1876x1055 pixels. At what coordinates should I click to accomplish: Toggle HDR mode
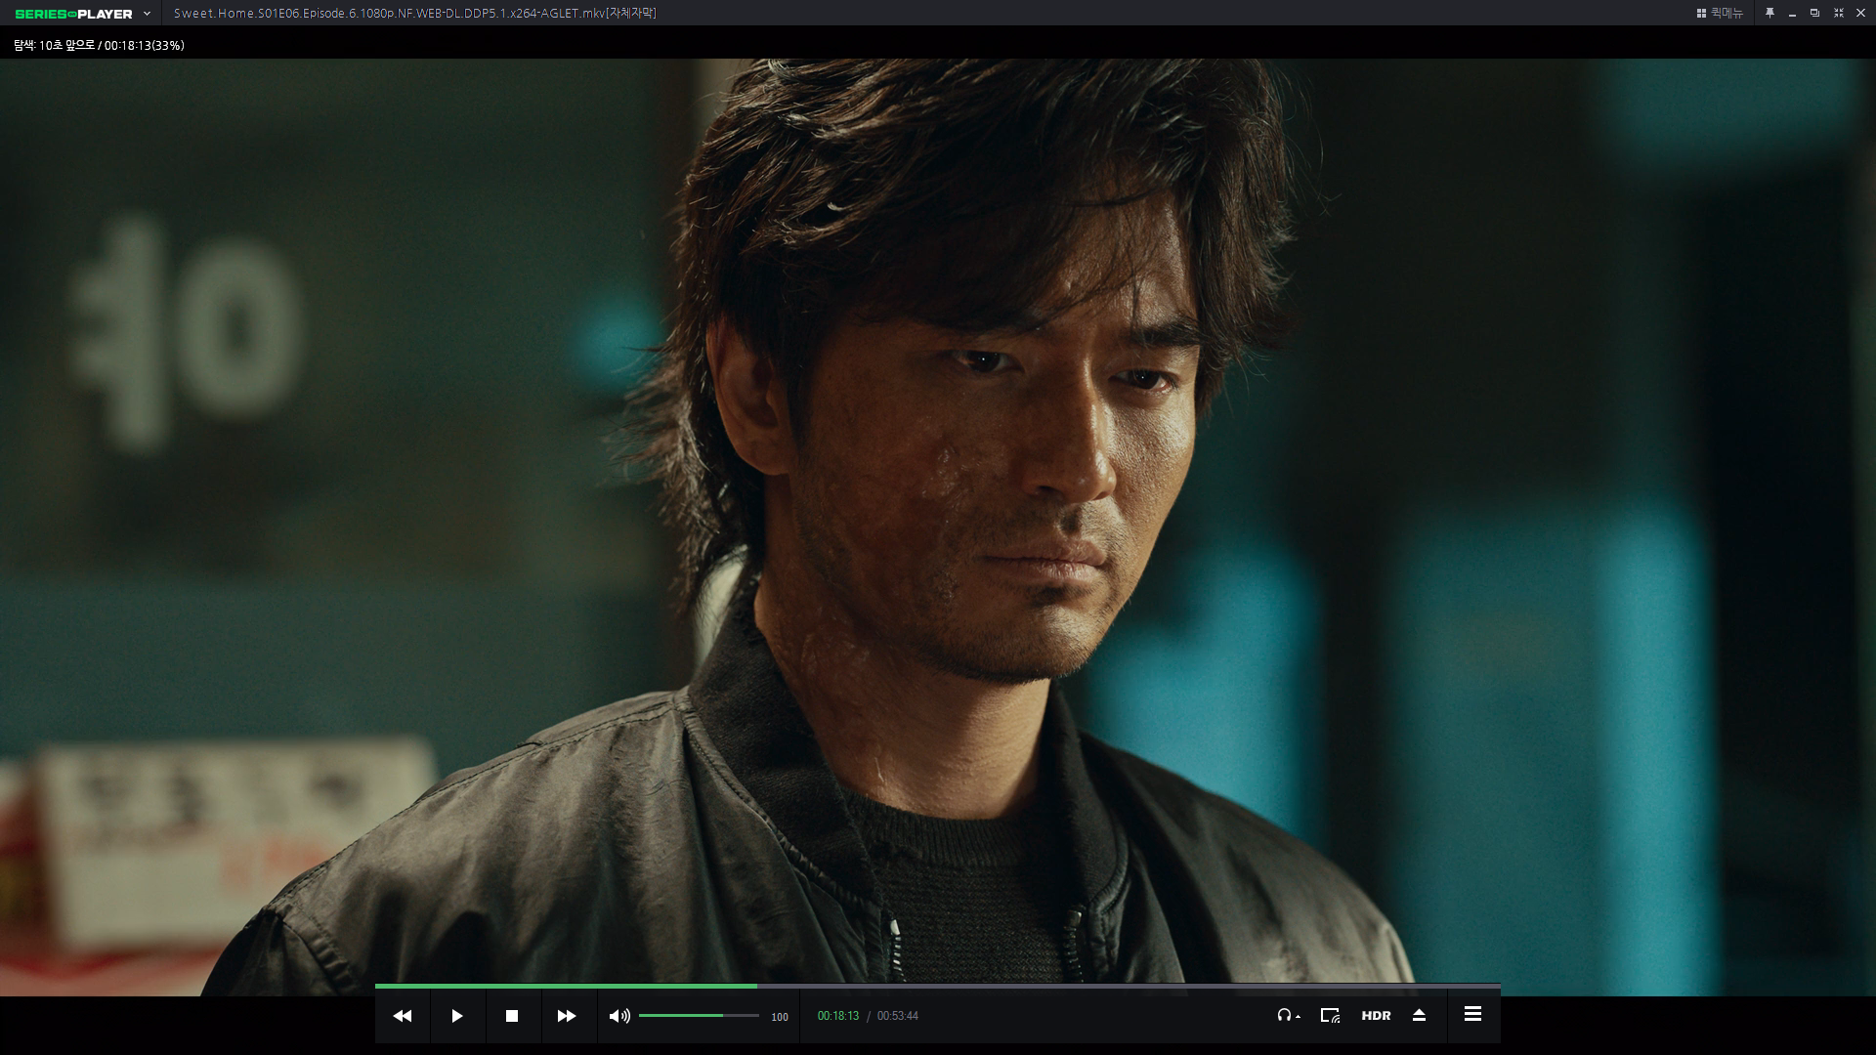(x=1376, y=1016)
